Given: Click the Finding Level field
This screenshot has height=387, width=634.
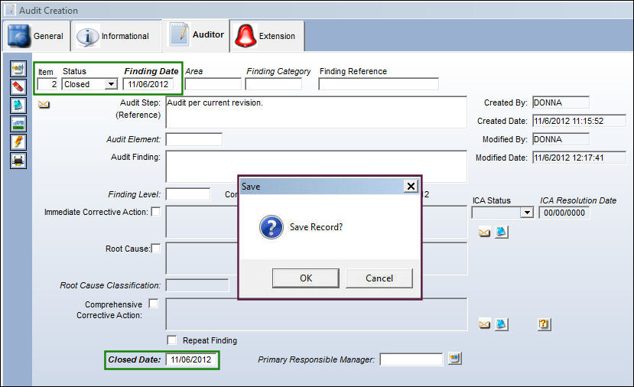Looking at the screenshot, I should click(188, 194).
